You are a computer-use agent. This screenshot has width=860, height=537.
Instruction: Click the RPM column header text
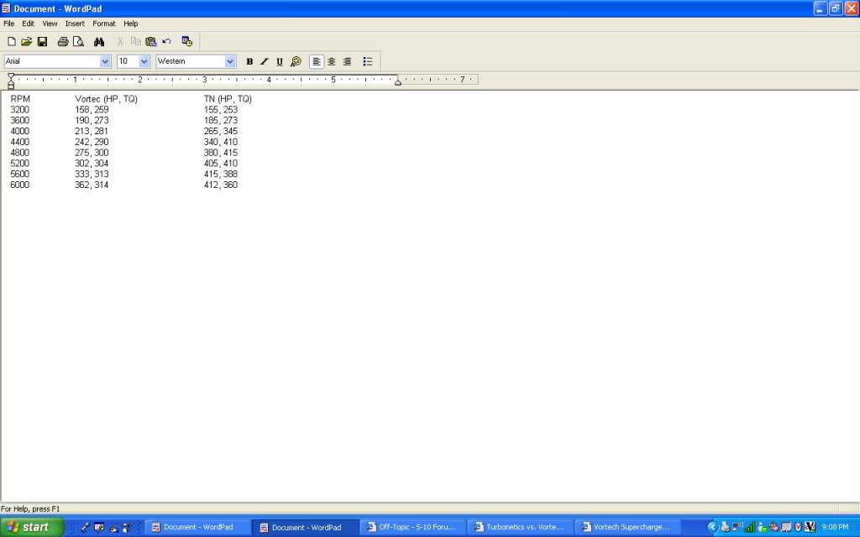coord(20,99)
